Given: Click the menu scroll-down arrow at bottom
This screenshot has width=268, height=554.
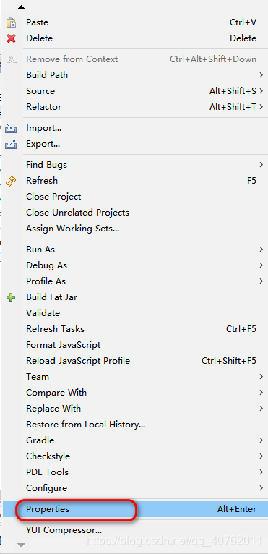Looking at the screenshot, I should [22, 545].
